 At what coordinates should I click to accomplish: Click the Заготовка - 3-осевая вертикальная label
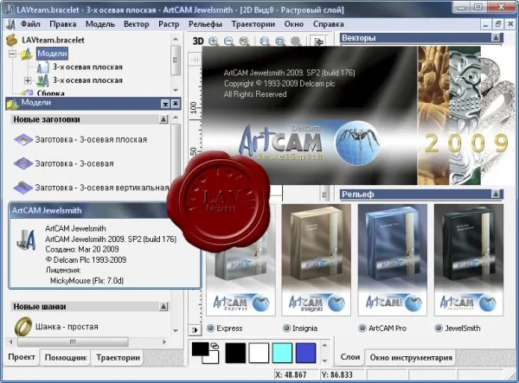click(102, 188)
